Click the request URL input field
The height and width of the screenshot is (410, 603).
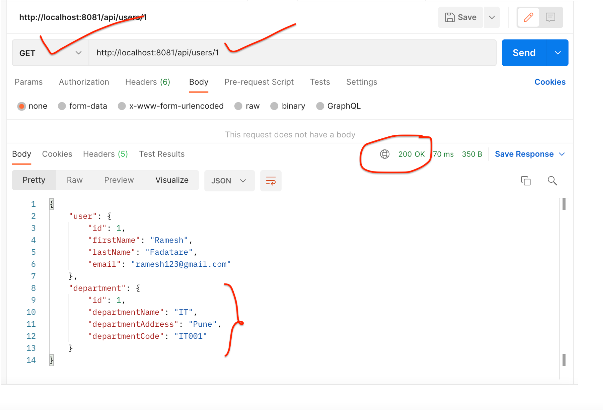(x=293, y=53)
